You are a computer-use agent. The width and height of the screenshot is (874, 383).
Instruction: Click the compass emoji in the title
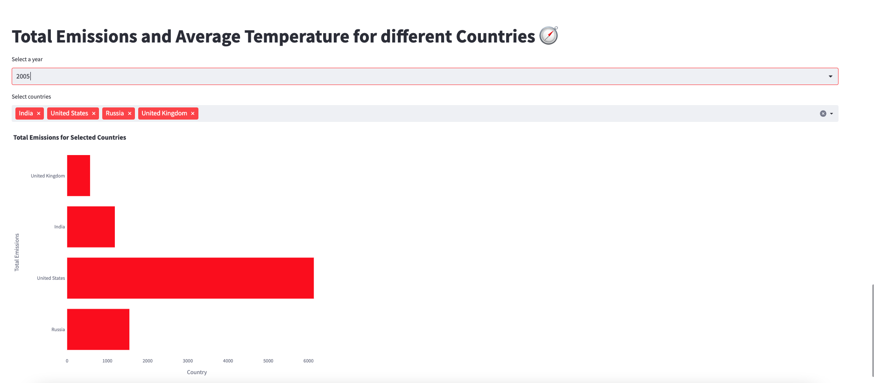tap(549, 36)
